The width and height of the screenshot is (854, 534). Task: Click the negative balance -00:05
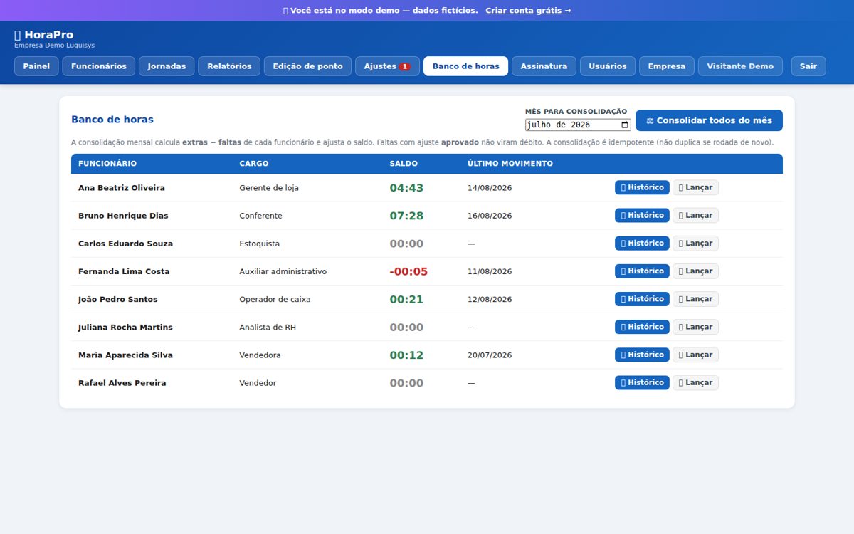point(408,271)
